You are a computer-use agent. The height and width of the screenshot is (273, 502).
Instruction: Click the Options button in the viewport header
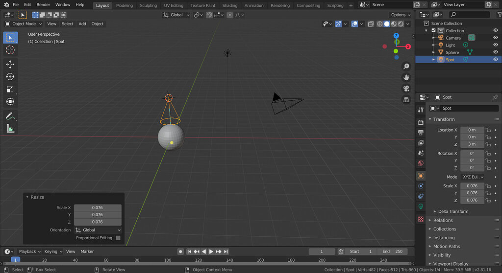pyautogui.click(x=401, y=15)
